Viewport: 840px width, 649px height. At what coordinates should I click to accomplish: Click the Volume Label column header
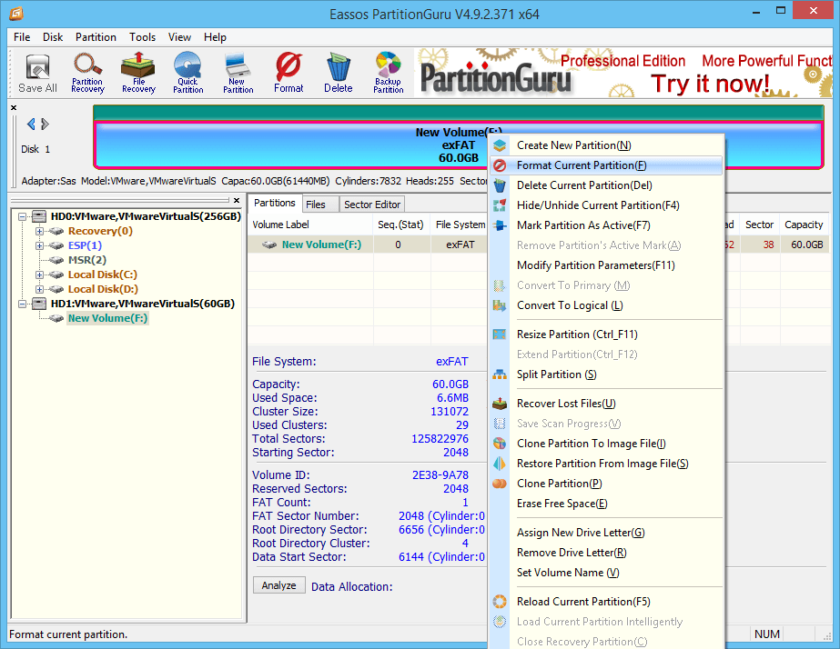click(310, 225)
